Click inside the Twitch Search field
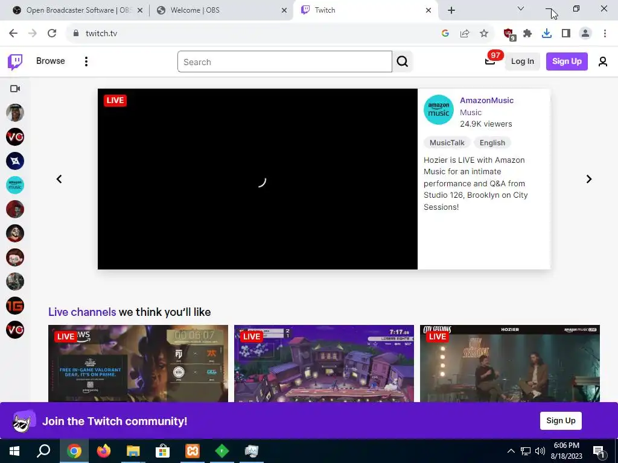The image size is (618, 463). click(x=285, y=62)
